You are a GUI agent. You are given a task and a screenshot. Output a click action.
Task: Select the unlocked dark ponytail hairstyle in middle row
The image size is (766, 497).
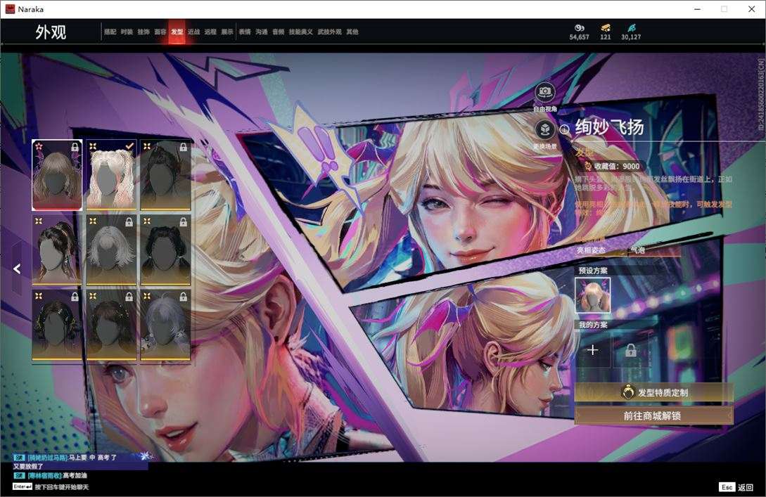(x=57, y=250)
